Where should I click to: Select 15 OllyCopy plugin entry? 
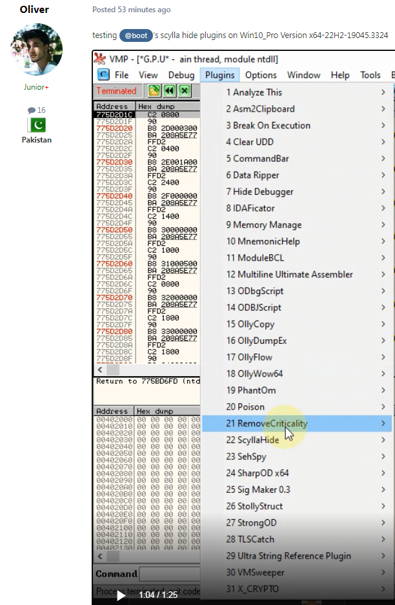(x=297, y=324)
